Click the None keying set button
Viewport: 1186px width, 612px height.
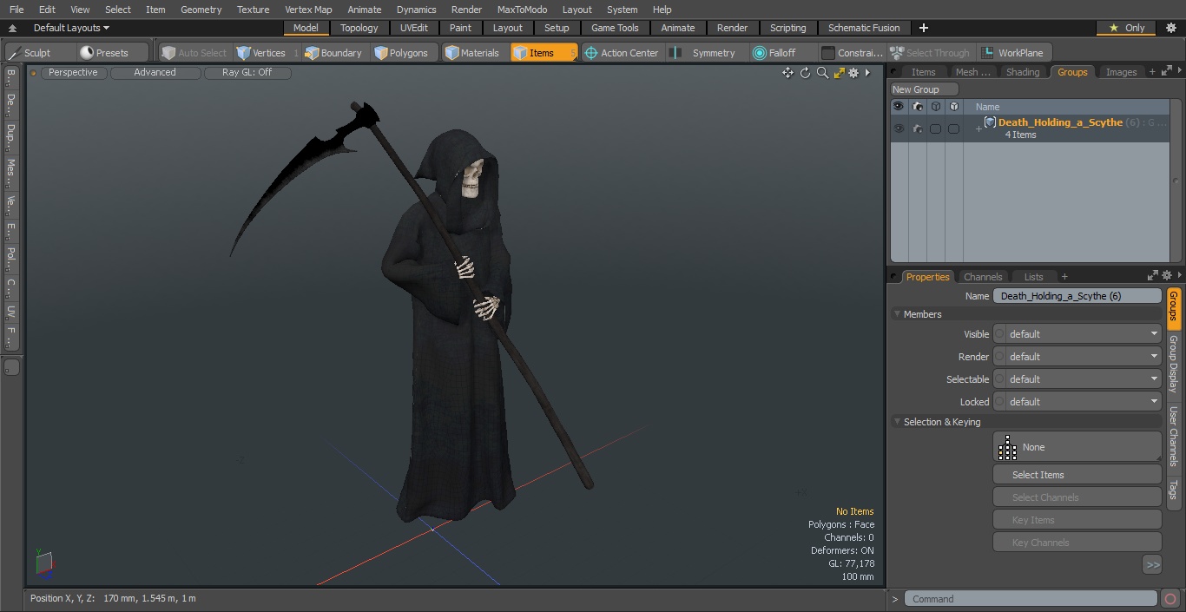click(1077, 447)
